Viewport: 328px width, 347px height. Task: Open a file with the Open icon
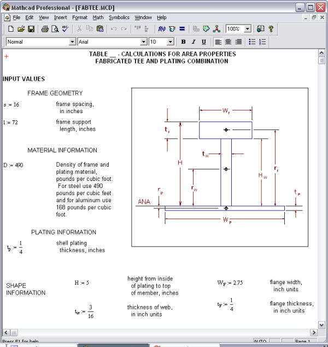(x=21, y=29)
